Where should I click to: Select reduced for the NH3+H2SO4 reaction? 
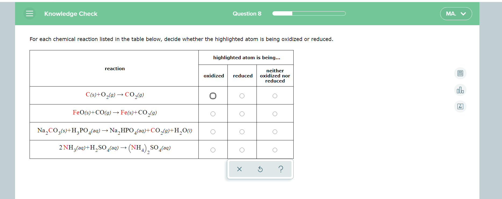pyautogui.click(x=242, y=150)
